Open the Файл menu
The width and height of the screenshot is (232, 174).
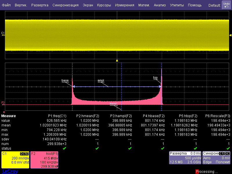tap(6, 5)
